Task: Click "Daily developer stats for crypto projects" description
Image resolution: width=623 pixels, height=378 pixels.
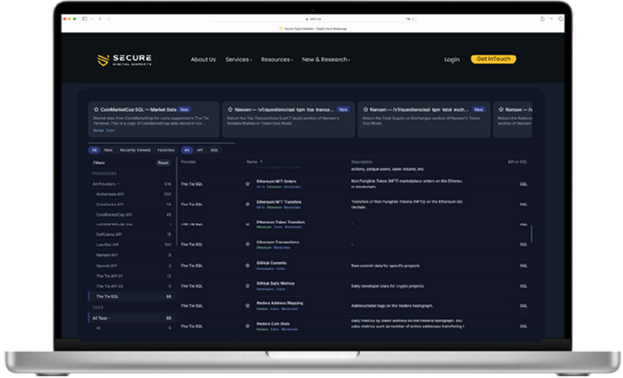Action: point(387,286)
